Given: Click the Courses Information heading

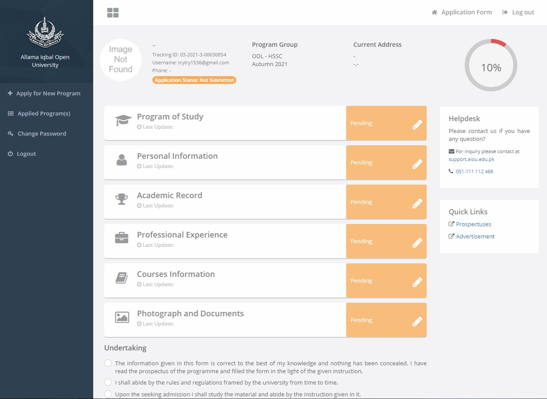Looking at the screenshot, I should click(x=176, y=274).
